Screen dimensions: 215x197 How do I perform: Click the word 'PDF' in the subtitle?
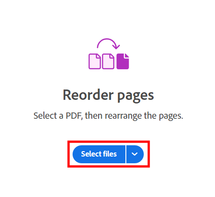point(74,116)
